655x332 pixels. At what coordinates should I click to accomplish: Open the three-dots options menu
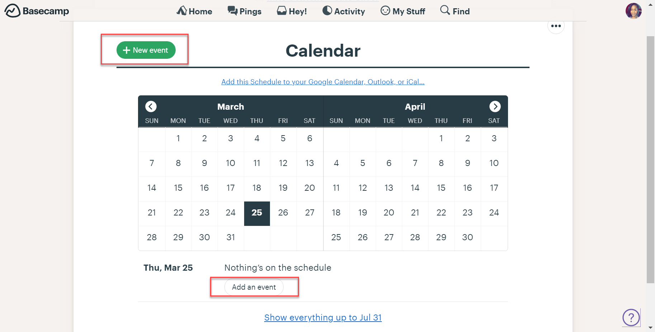pos(556,26)
